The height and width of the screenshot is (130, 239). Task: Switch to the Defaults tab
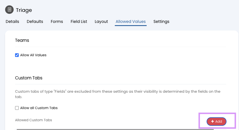[x=35, y=21]
